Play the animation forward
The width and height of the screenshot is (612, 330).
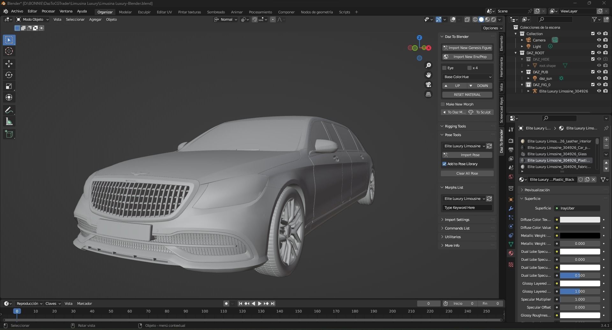click(x=259, y=304)
